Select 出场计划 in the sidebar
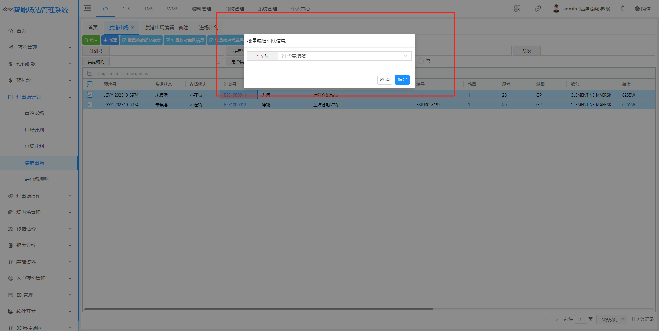The height and width of the screenshot is (331, 659). [x=34, y=146]
